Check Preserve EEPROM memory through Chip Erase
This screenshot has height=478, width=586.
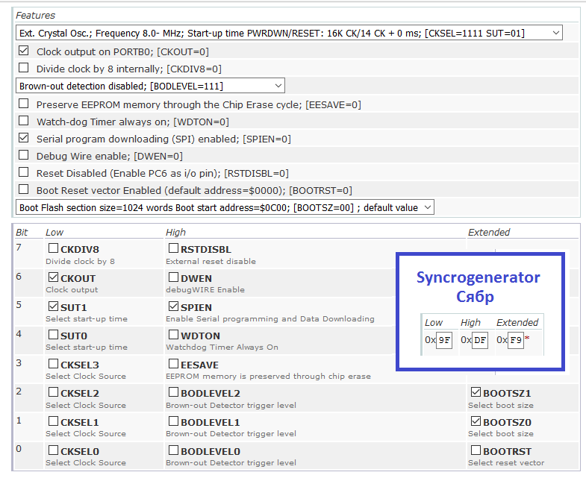coord(24,104)
